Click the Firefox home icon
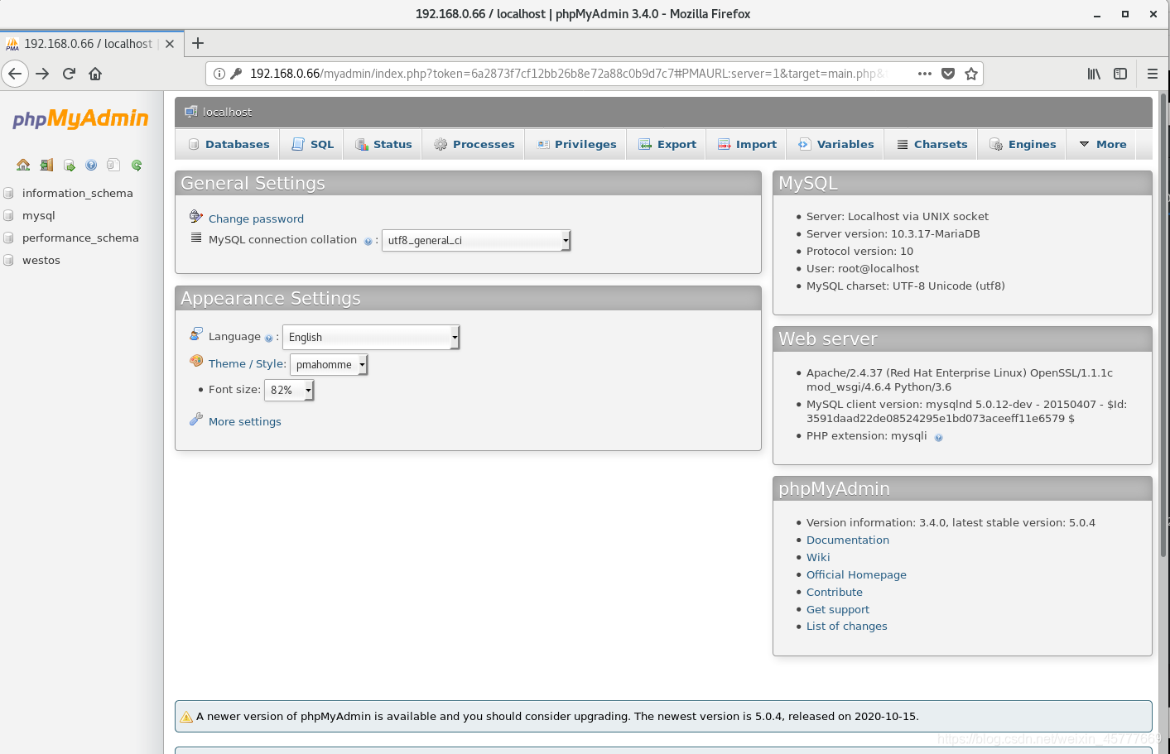1170x754 pixels. pos(95,74)
